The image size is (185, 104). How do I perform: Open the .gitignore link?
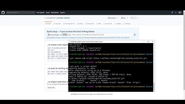pyautogui.click(x=127, y=38)
